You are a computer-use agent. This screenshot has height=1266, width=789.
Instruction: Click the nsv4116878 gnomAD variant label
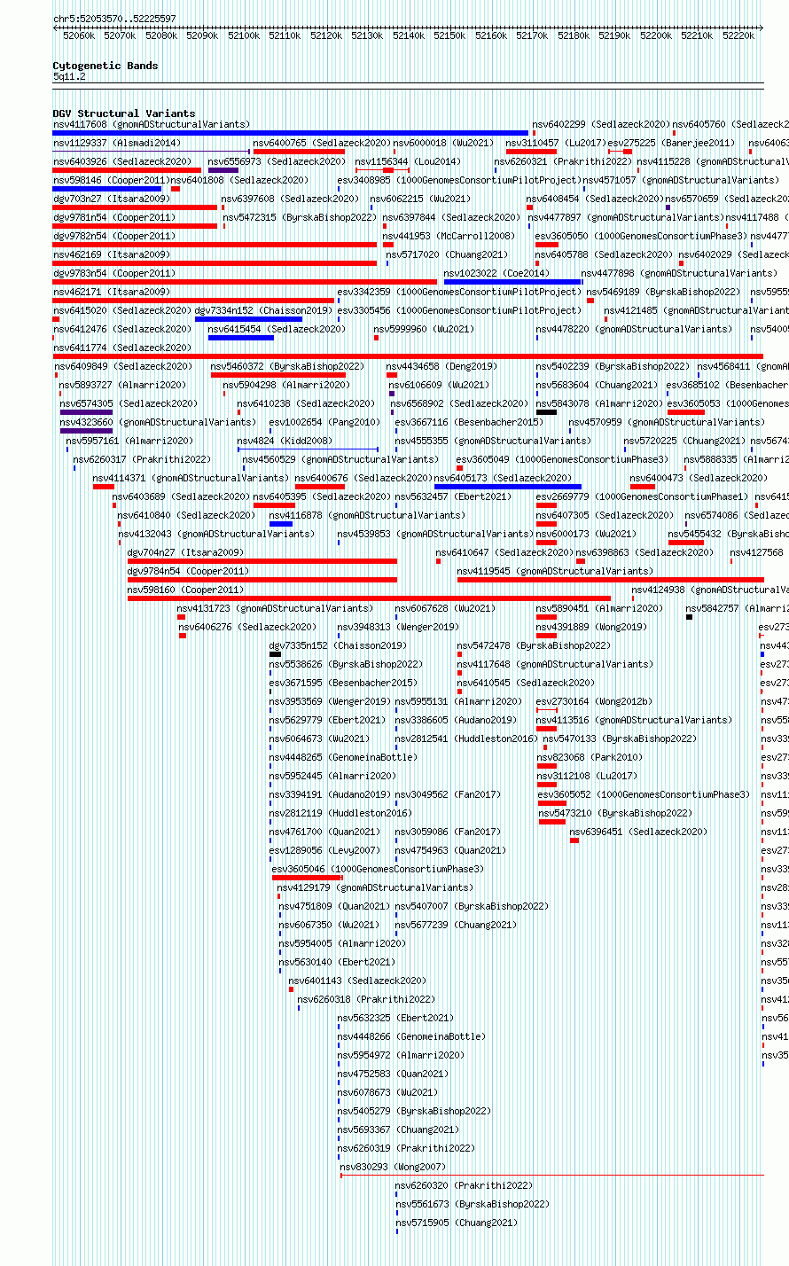(367, 515)
